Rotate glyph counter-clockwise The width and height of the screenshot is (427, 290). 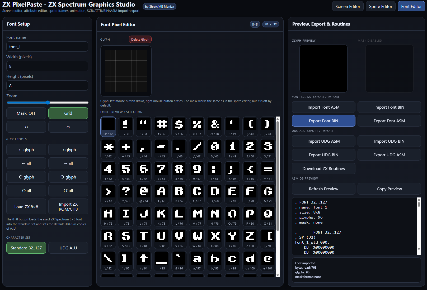[x=26, y=177]
